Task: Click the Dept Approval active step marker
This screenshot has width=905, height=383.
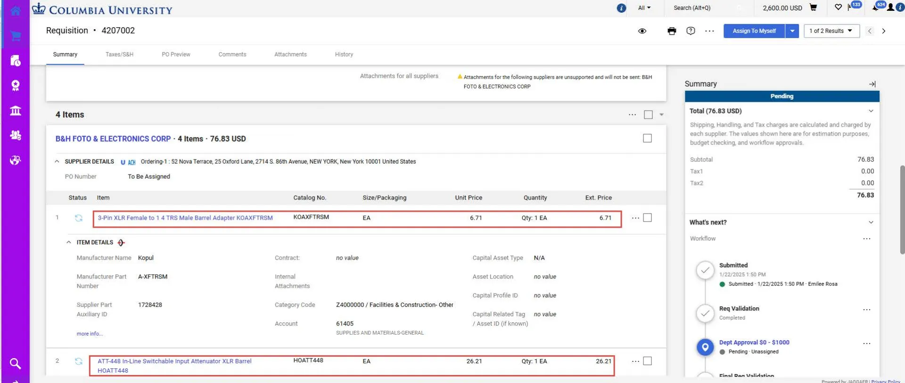Action: pos(705,348)
